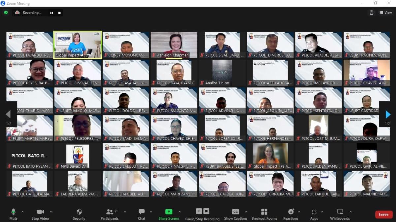Open the Chat panel
This screenshot has height=222, width=396.
(x=142, y=214)
